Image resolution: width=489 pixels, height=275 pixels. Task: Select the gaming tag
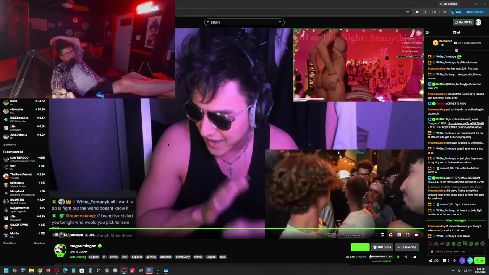tap(151, 257)
